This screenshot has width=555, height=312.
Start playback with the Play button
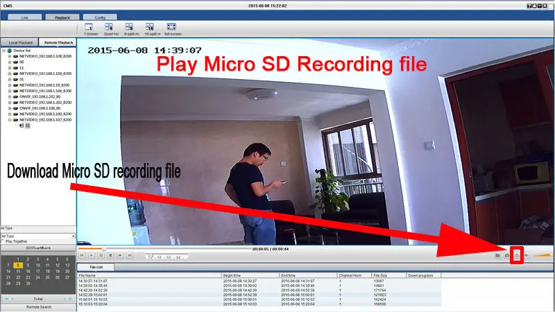click(x=92, y=255)
